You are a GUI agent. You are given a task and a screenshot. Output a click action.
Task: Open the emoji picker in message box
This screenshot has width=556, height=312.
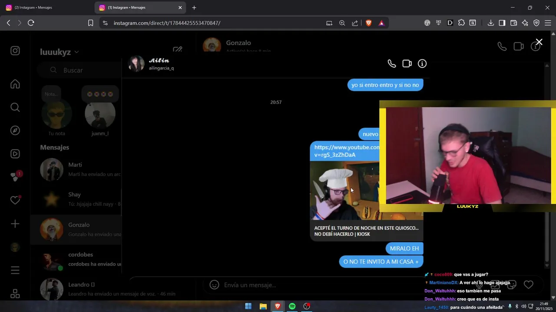214,285
